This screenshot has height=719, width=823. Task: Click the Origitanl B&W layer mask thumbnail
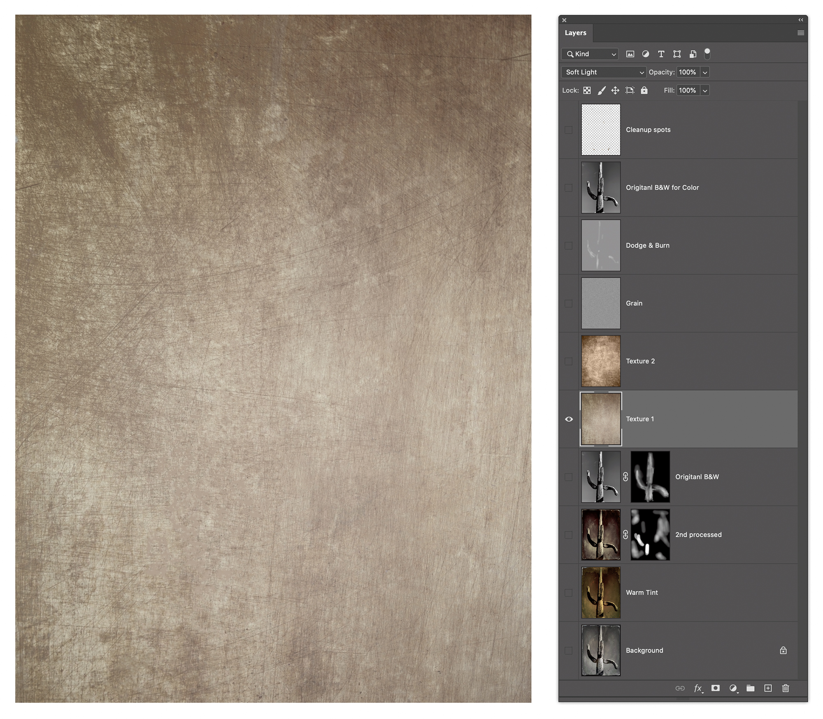click(x=650, y=477)
